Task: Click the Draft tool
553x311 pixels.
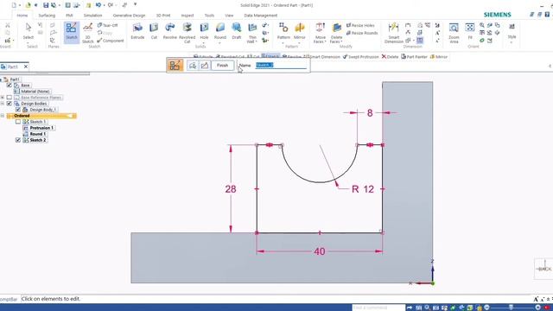Action: pyautogui.click(x=237, y=31)
